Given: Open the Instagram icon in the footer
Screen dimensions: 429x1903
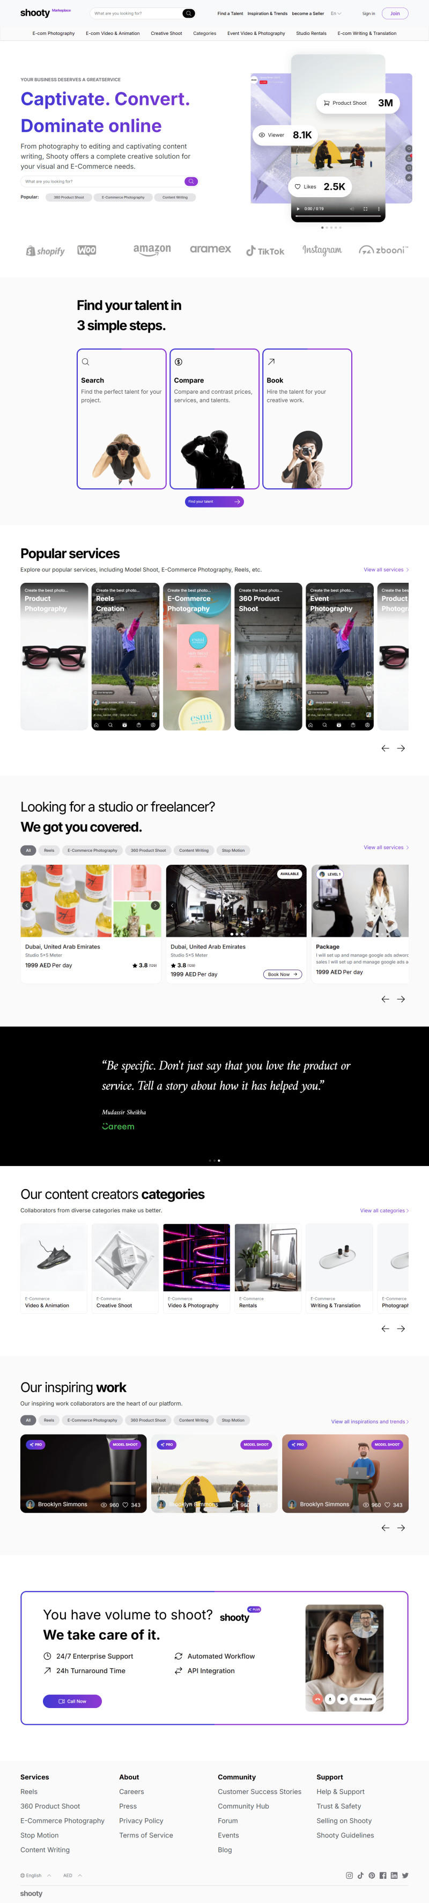Looking at the screenshot, I should 350,1875.
